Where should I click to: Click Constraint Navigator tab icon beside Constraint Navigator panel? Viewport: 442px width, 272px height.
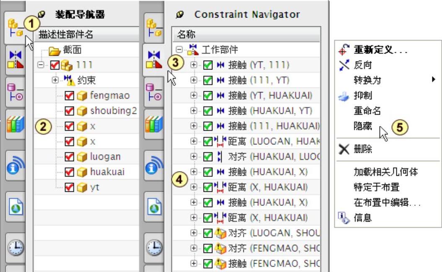point(154,59)
